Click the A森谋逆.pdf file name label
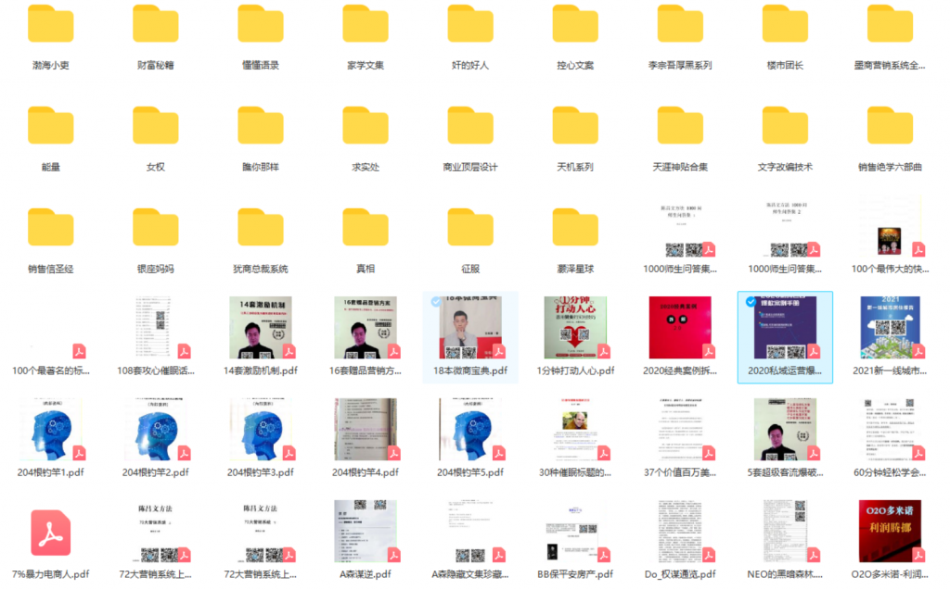 (x=366, y=574)
